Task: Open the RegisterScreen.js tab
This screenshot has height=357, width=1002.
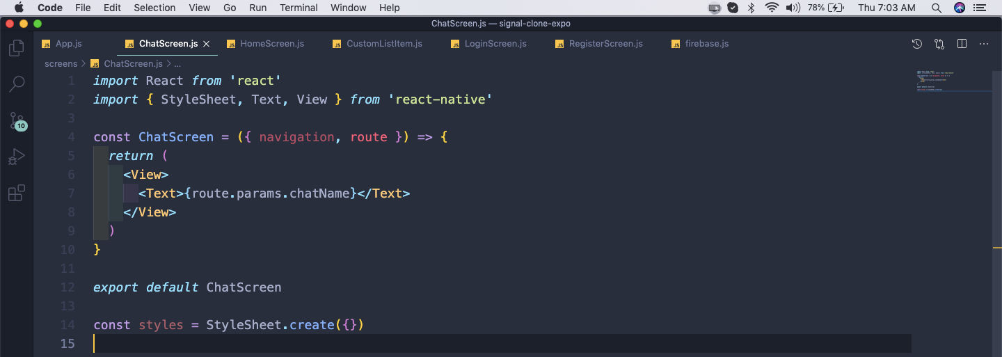Action: tap(598, 44)
